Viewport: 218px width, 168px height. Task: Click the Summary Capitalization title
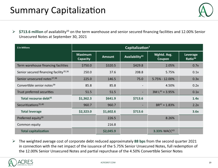58,10
